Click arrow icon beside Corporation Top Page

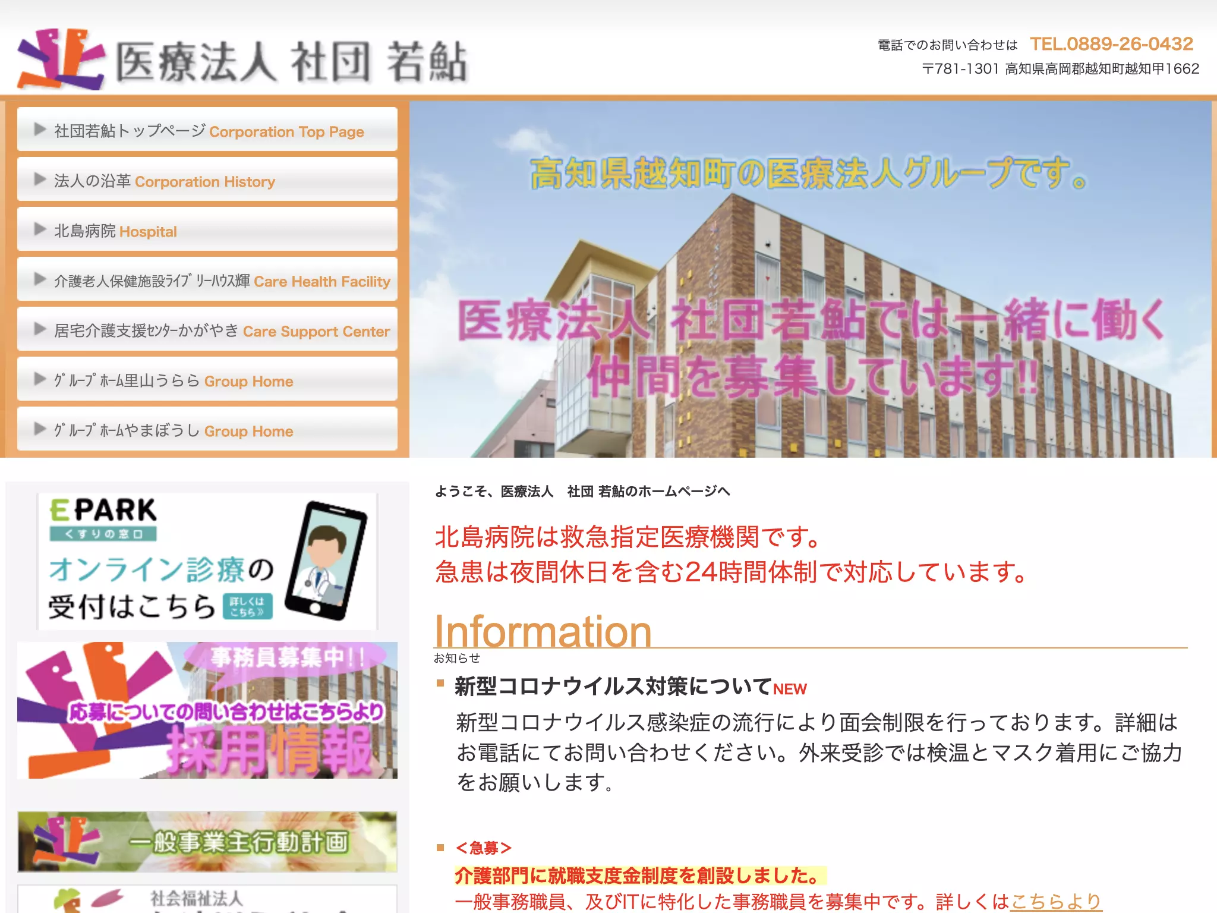click(40, 130)
